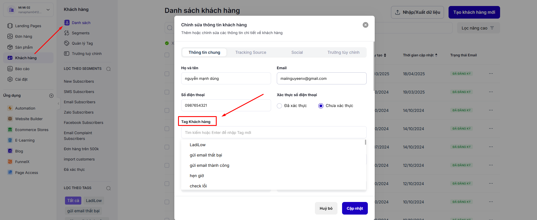Open the Lọc nâng cao filter
This screenshot has width=537, height=220.
click(478, 28)
